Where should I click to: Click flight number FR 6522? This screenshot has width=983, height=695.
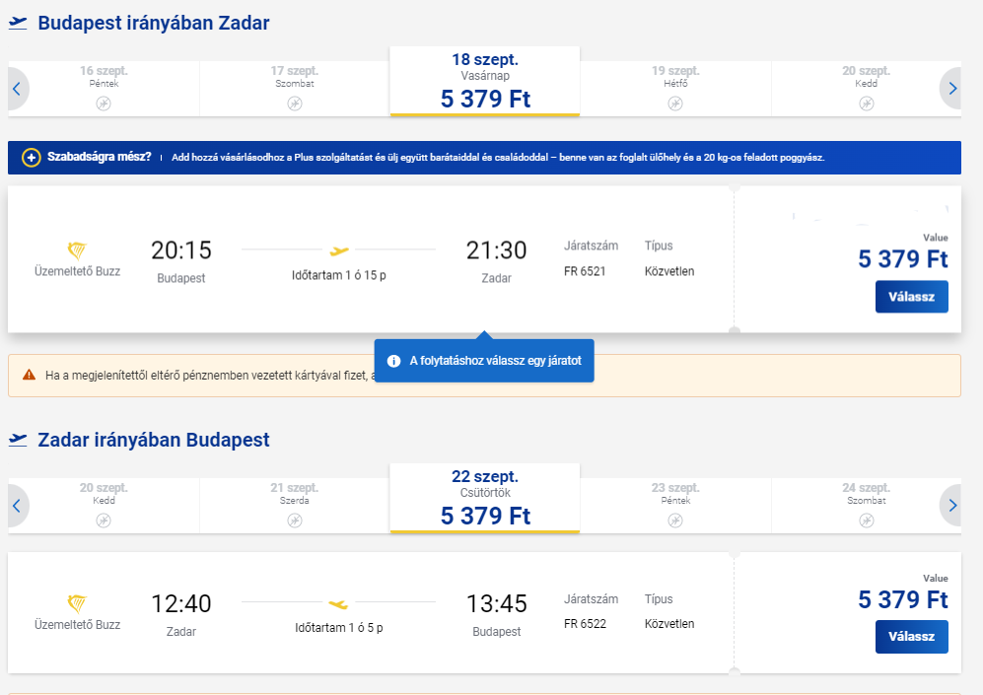[x=585, y=624]
